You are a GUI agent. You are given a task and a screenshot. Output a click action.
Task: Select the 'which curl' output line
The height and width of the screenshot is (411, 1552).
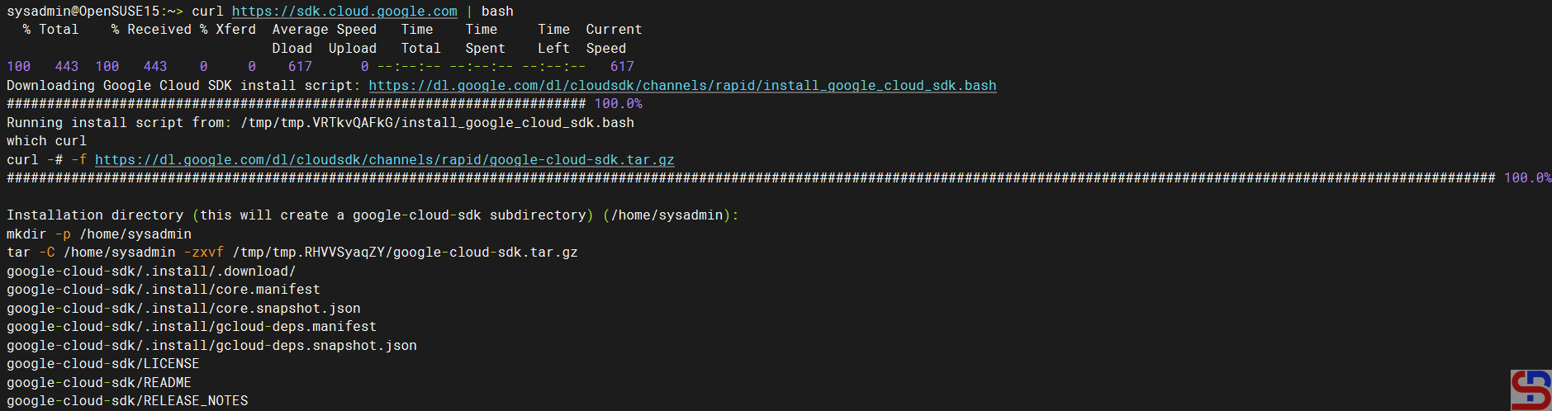click(46, 141)
